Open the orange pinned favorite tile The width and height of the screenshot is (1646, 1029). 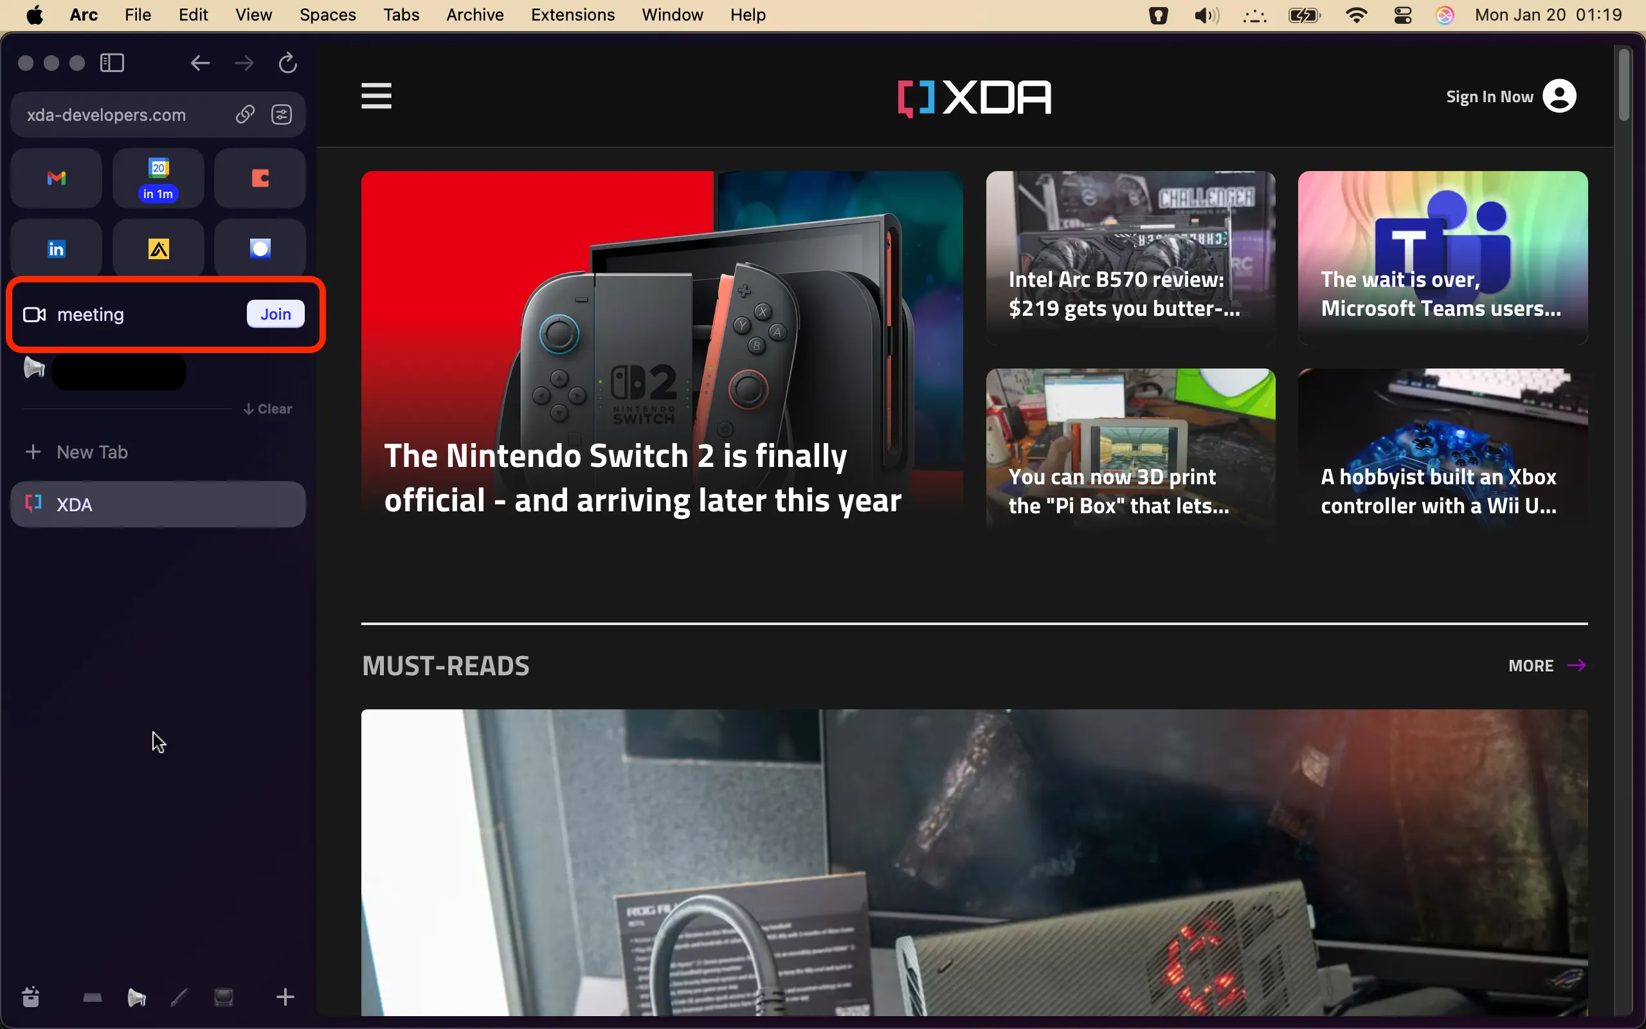pos(260,178)
